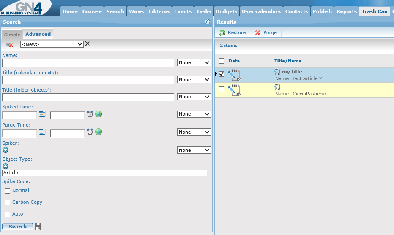Focus the Name text field
Screen dimensions: 394x235
88,63
